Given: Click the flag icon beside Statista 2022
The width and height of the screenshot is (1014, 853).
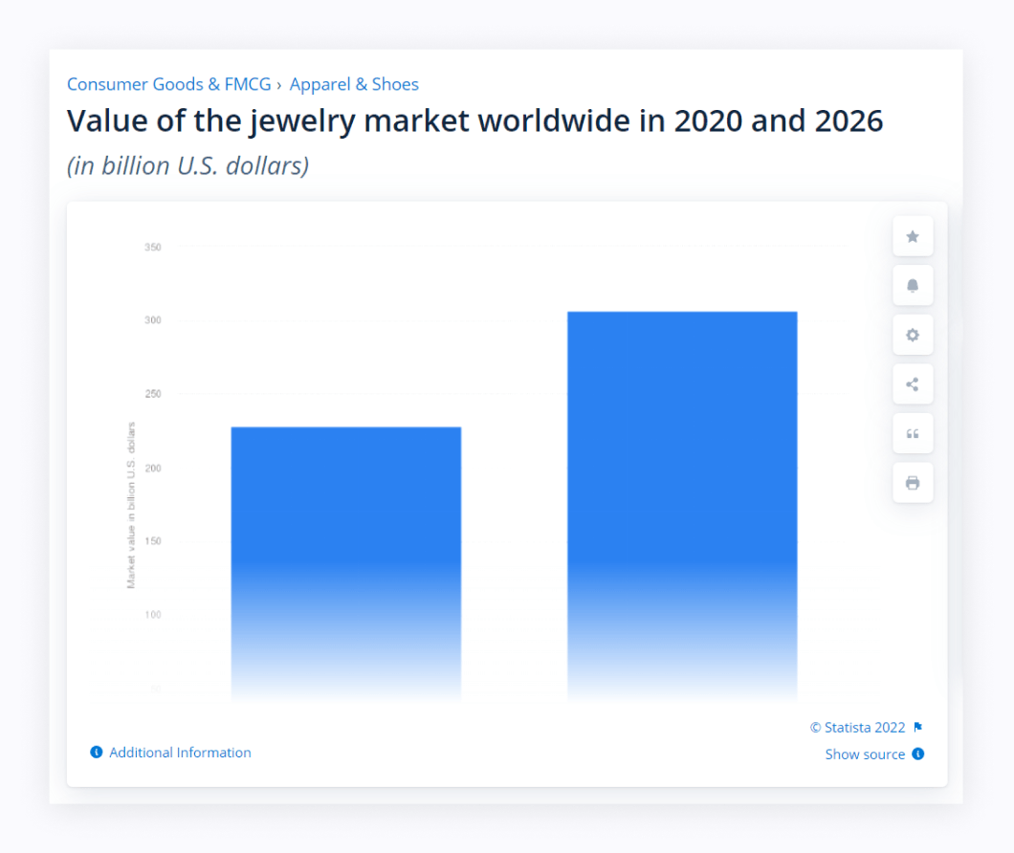Looking at the screenshot, I should [x=918, y=728].
